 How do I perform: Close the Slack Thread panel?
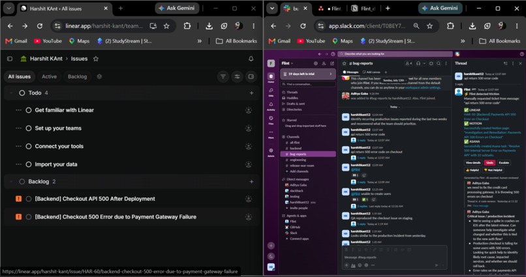(520, 63)
